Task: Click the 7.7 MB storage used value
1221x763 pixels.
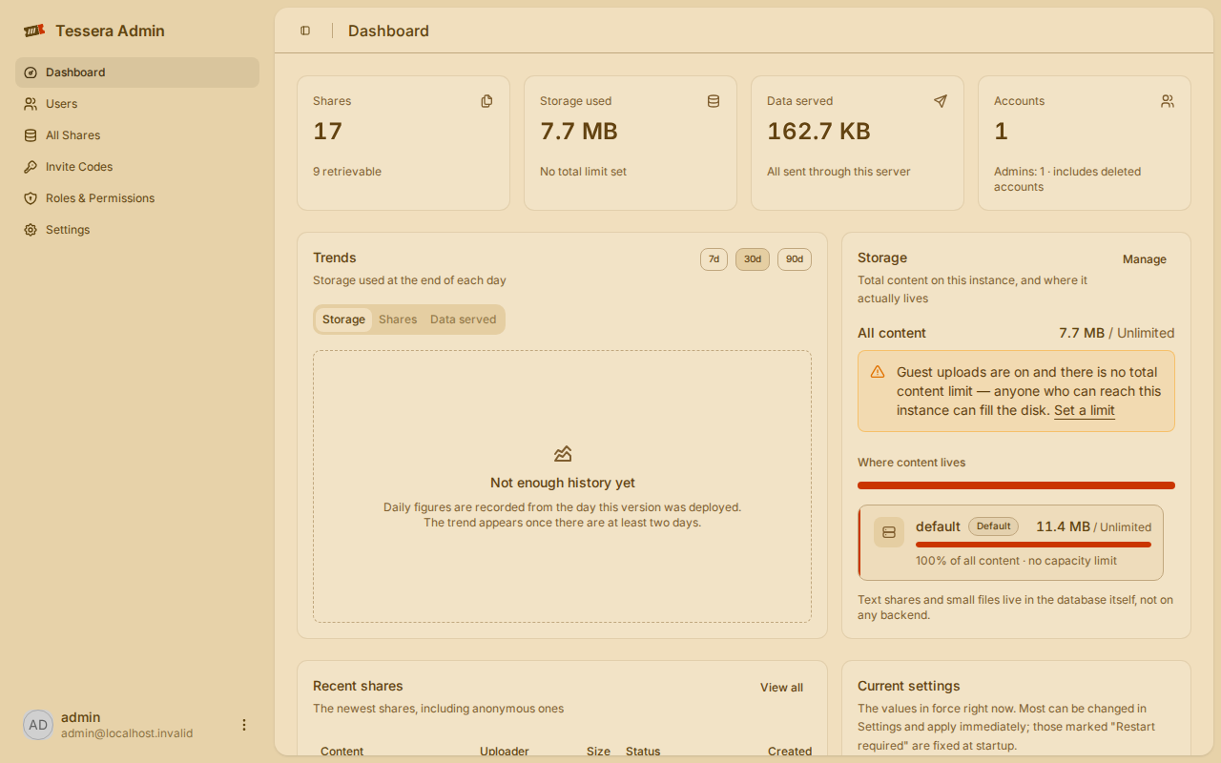Action: (579, 132)
